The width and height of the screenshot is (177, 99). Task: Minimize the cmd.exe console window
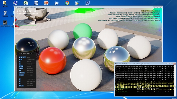tap(168, 64)
